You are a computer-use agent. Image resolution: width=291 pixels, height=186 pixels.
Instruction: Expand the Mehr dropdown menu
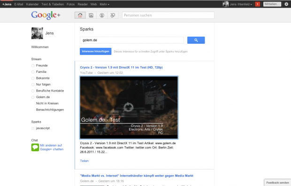104,4
